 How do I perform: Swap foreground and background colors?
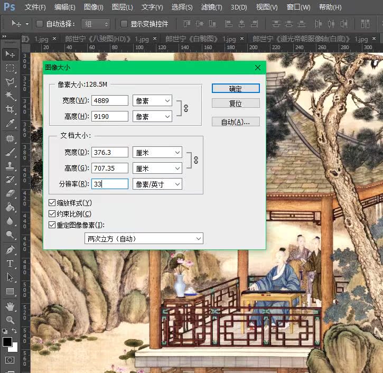tap(14, 331)
